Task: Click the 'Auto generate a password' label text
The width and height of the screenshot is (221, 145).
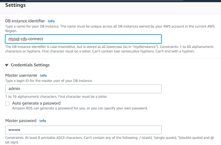Action: pyautogui.click(x=36, y=103)
